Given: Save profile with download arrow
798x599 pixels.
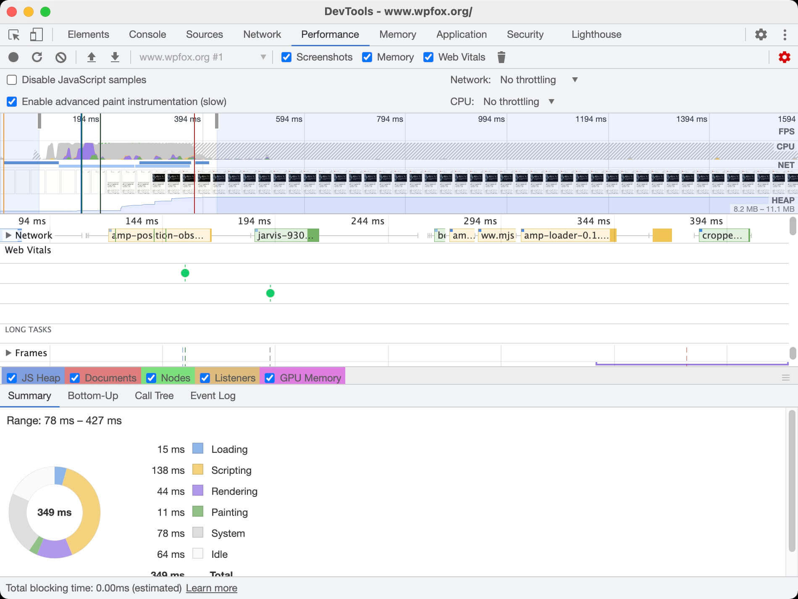Looking at the screenshot, I should [x=115, y=57].
